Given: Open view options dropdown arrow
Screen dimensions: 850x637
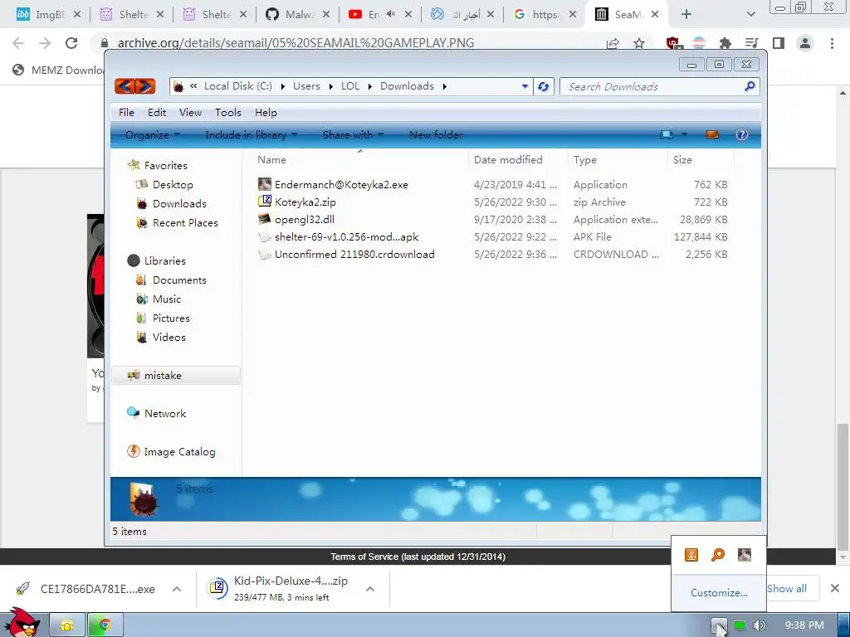Looking at the screenshot, I should click(x=684, y=134).
